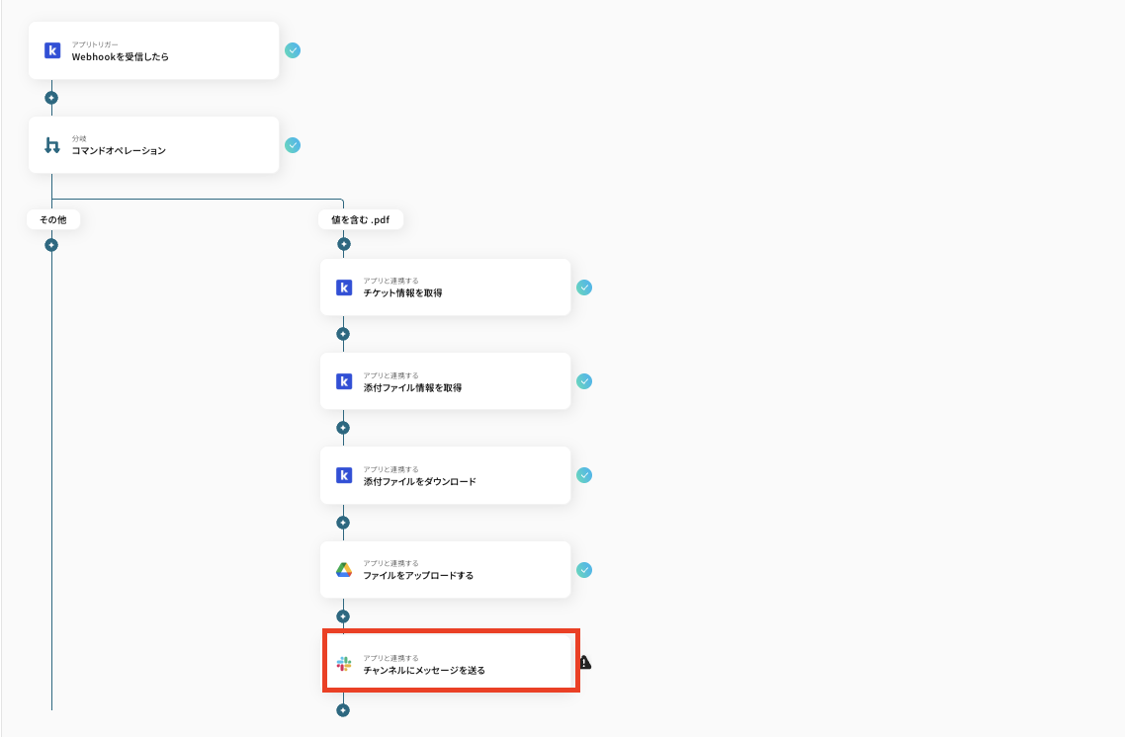Click the branch icon on コマンドオペレーション card
Viewport: 1125px width, 737px height.
[x=52, y=145]
